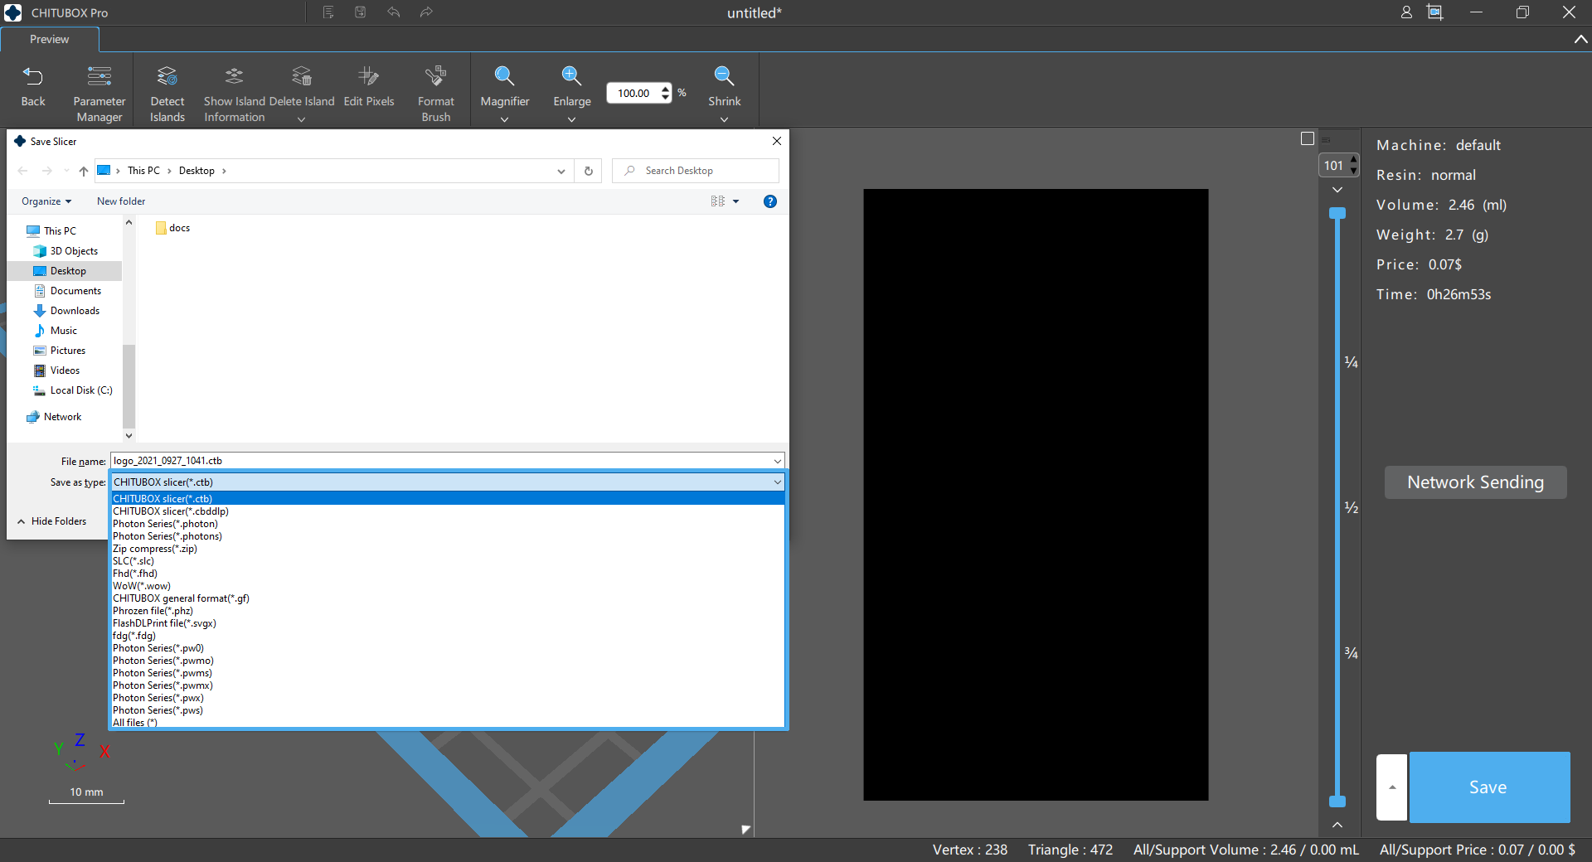The width and height of the screenshot is (1592, 862).
Task: Activate the Magnifier tool
Action: [x=504, y=77]
